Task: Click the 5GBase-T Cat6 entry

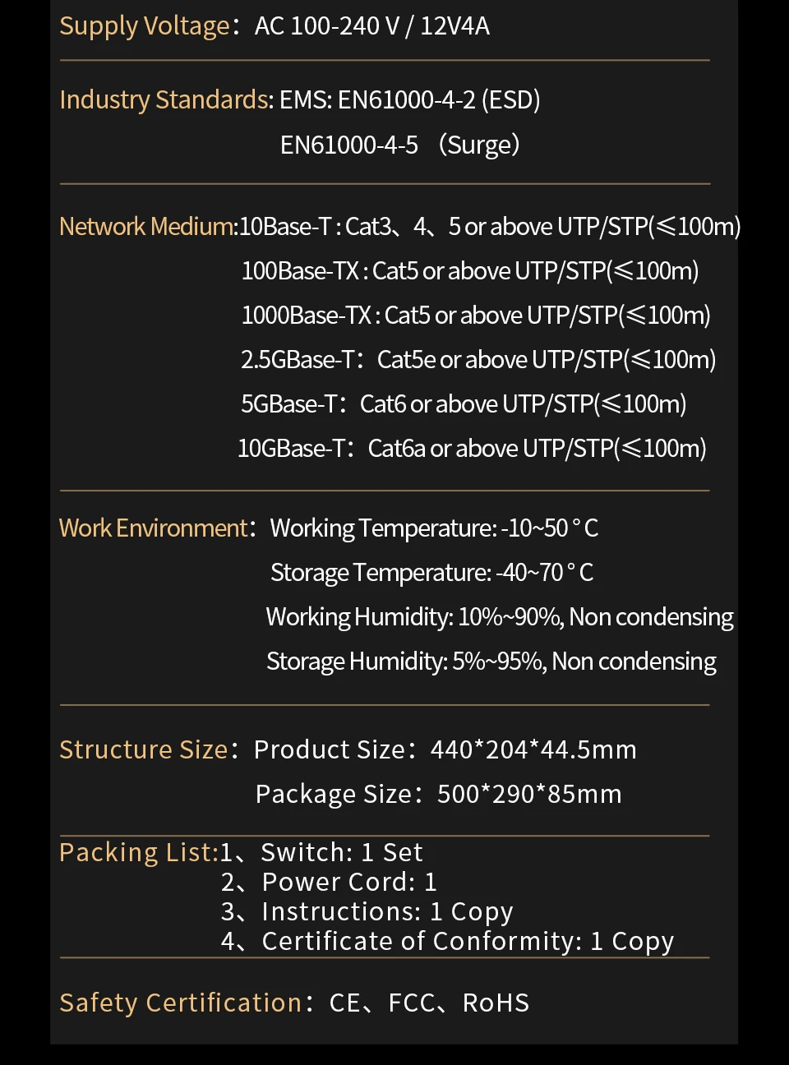Action: click(464, 403)
